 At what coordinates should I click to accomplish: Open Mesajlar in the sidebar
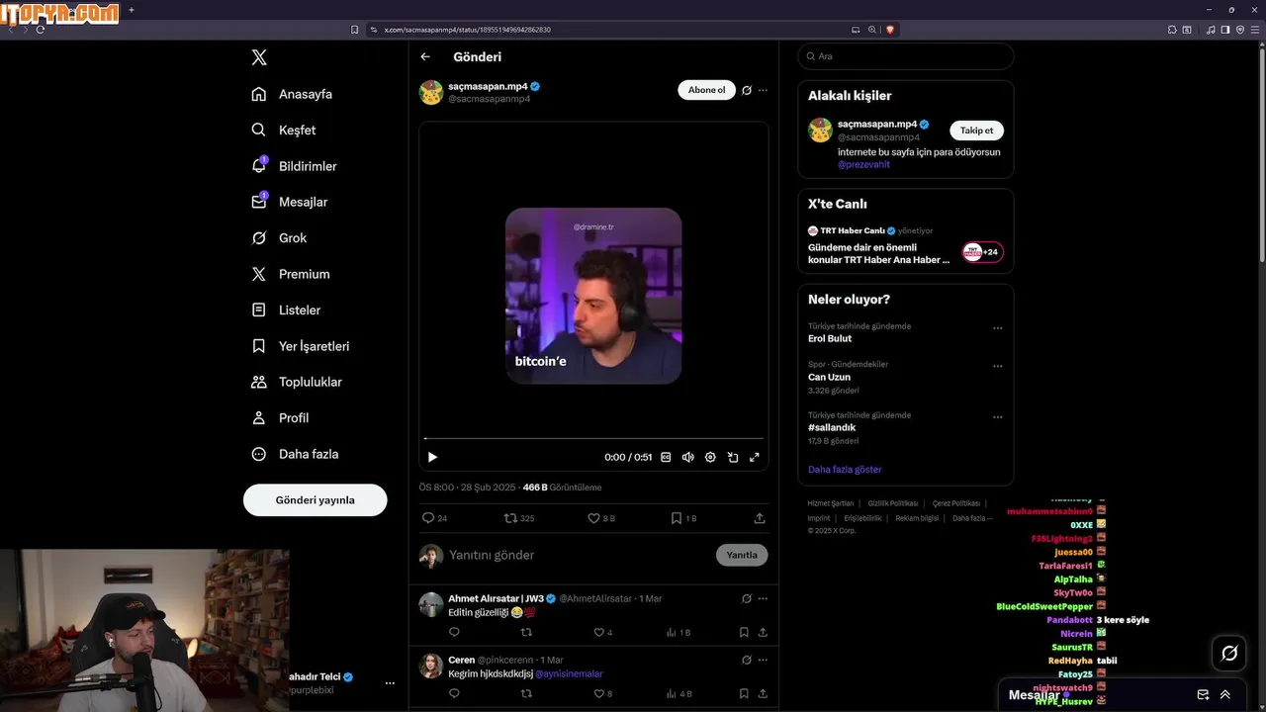[290, 202]
